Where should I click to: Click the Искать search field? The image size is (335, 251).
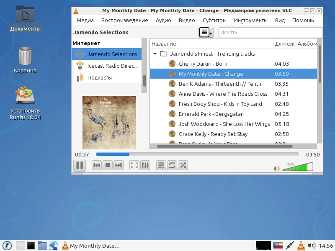click(270, 33)
